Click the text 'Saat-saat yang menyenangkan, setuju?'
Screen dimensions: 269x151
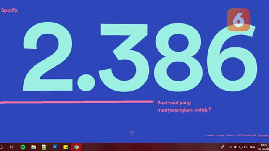(x=184, y=106)
